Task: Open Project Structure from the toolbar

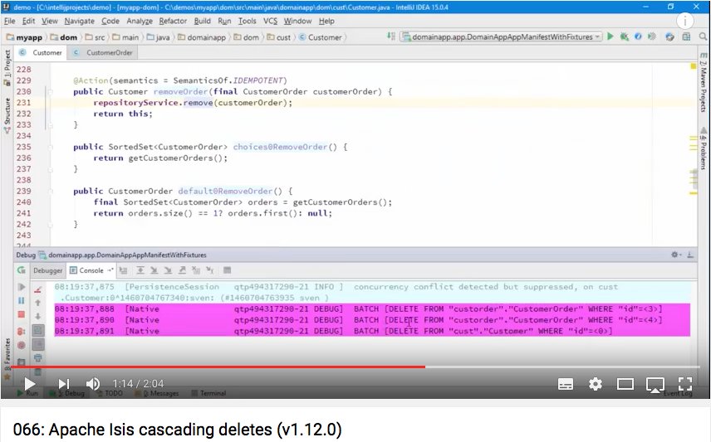Action: pos(686,36)
